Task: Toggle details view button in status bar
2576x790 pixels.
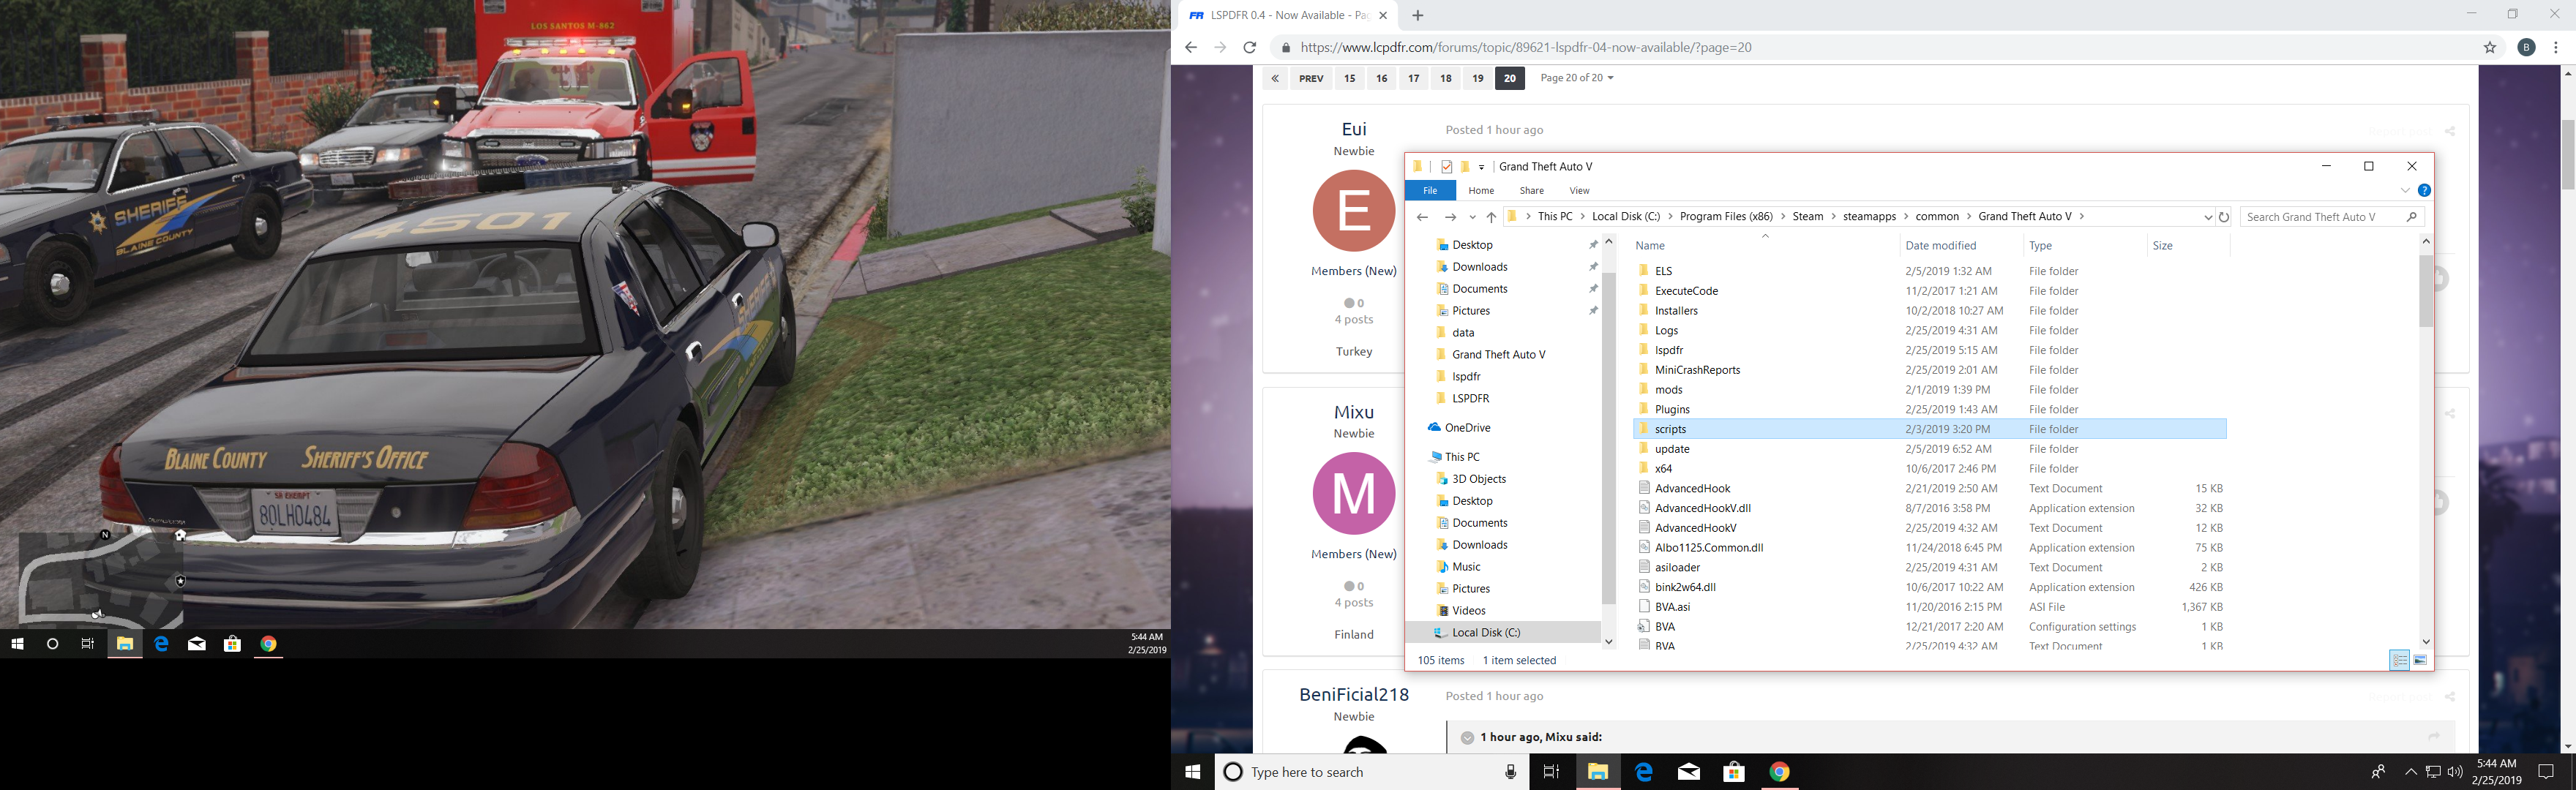Action: point(2399,660)
